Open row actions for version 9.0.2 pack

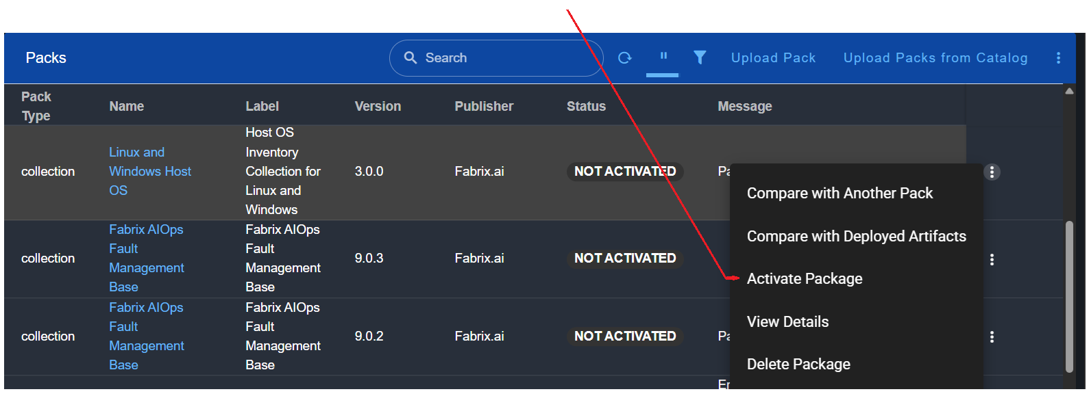[992, 336]
